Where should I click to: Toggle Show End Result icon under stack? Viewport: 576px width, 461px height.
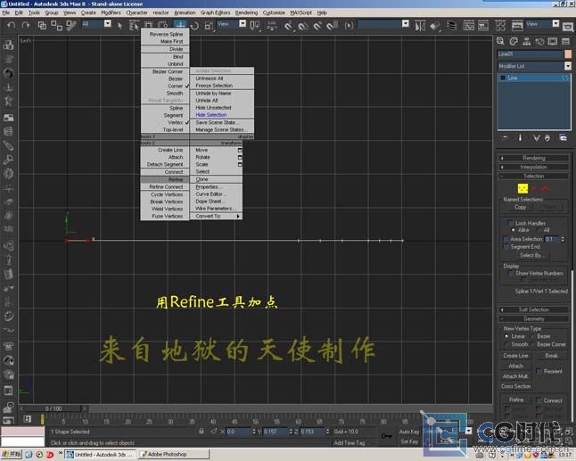520,137
